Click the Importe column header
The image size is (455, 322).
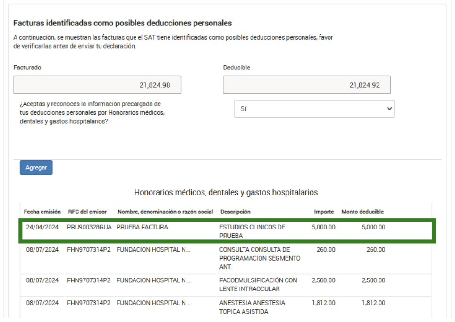(324, 212)
